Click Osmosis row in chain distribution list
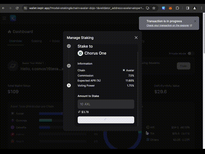Image resolution: width=205 pixels, height=154 pixels. click(37, 121)
